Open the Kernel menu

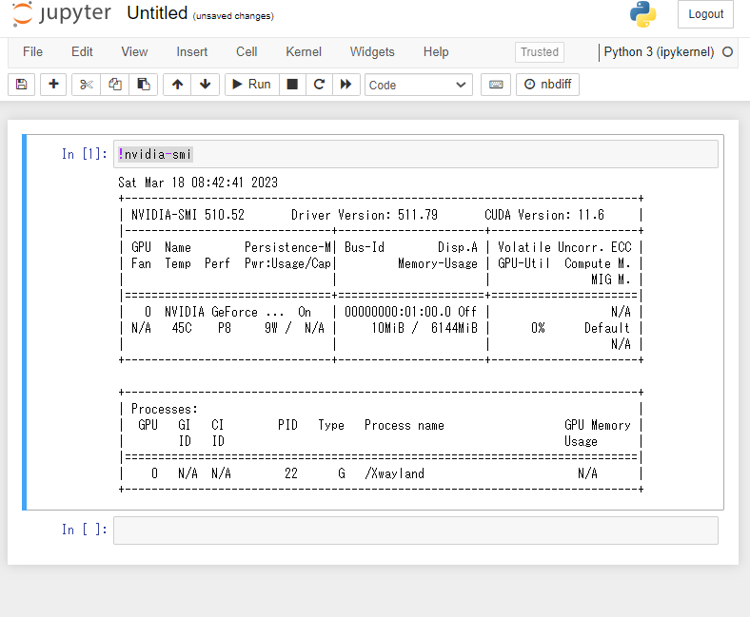click(304, 51)
